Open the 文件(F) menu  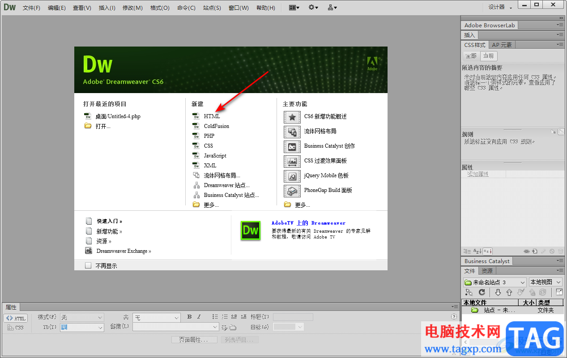coord(31,8)
